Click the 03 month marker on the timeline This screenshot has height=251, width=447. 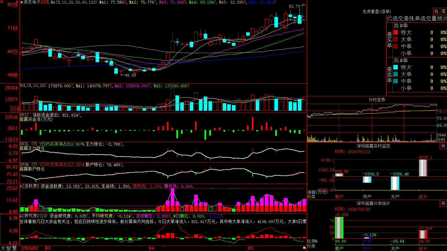pyautogui.click(x=48, y=248)
